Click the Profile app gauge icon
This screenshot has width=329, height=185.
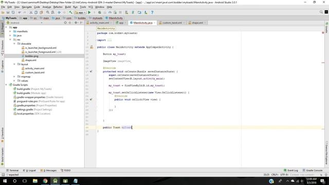(110, 12)
